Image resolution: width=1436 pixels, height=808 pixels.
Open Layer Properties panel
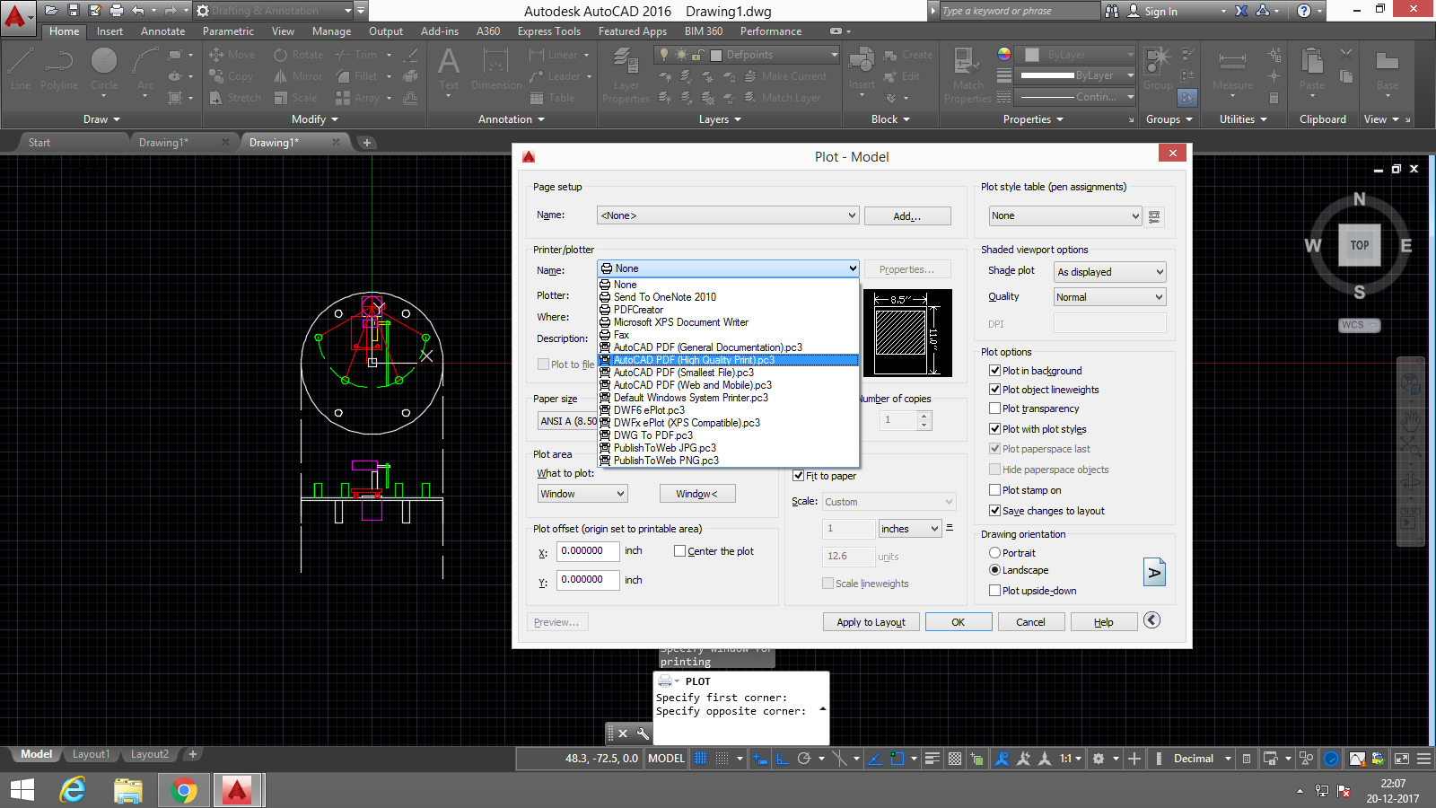pos(626,76)
